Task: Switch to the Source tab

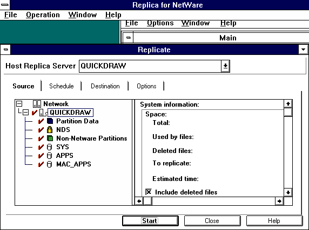Action: tap(23, 86)
